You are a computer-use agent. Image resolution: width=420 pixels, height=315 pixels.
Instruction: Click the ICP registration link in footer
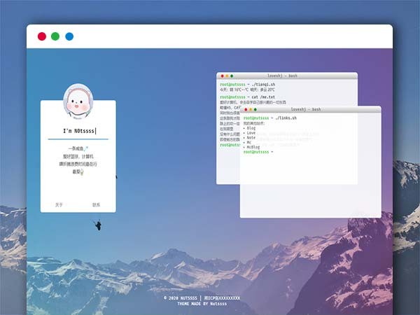pos(222,298)
